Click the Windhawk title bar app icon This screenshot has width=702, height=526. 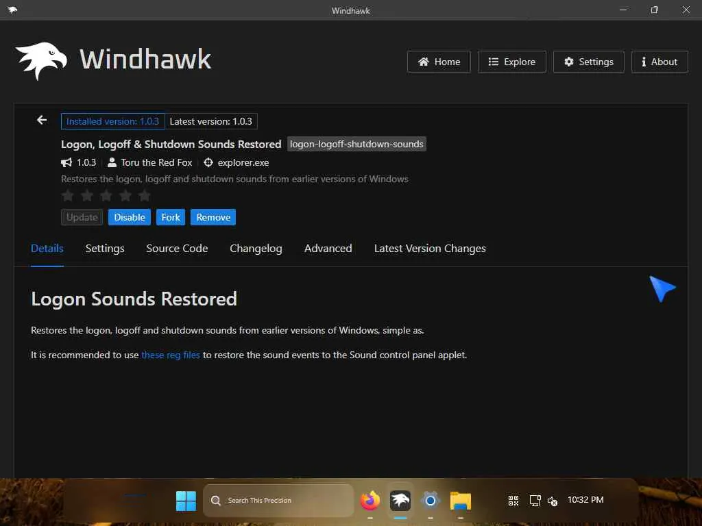click(x=12, y=10)
